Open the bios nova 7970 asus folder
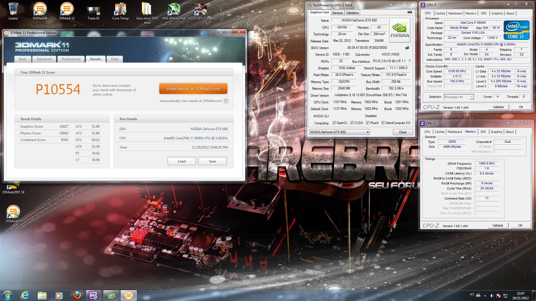The height and width of the screenshot is (301, 536). (x=147, y=13)
